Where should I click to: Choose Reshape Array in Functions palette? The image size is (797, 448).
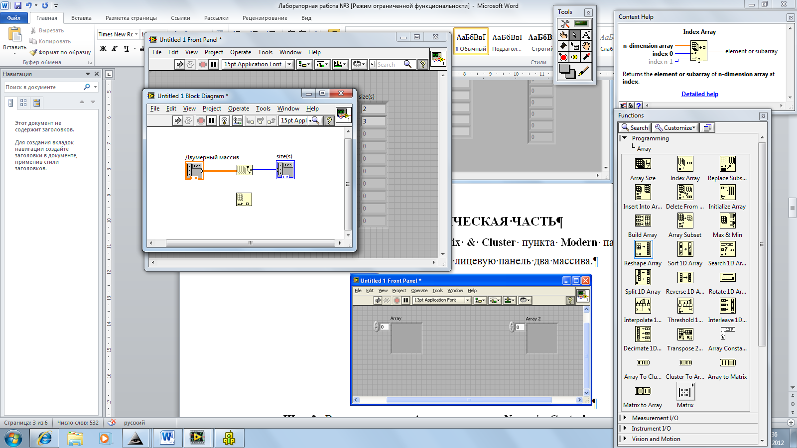click(643, 249)
